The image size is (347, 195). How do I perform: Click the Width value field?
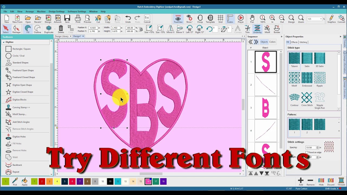point(116,28)
